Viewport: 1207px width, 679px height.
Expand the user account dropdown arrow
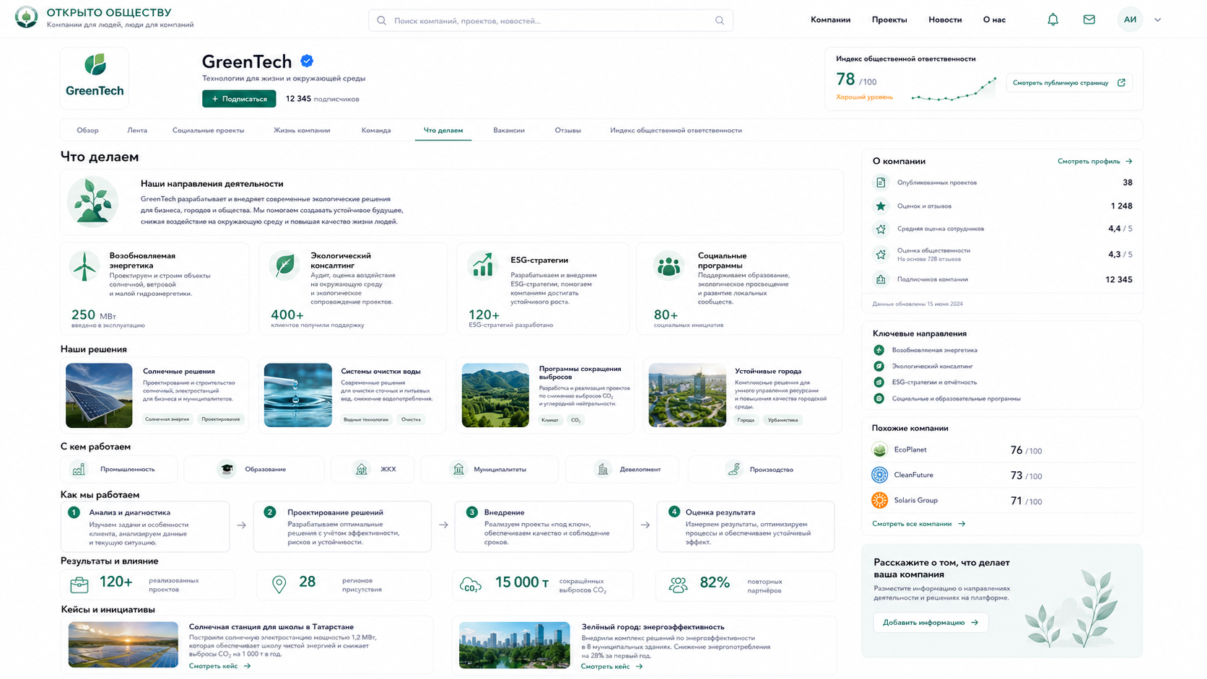point(1158,20)
